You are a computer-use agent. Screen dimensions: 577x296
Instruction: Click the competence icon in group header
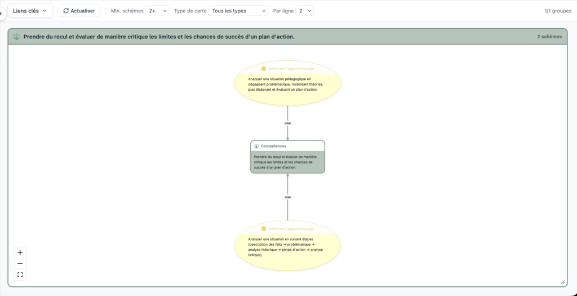click(x=16, y=37)
